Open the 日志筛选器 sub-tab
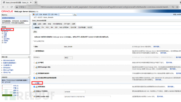The height and width of the screenshot is (102, 181). point(82,27)
